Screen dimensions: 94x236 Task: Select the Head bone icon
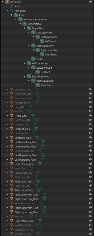pos(33,59)
